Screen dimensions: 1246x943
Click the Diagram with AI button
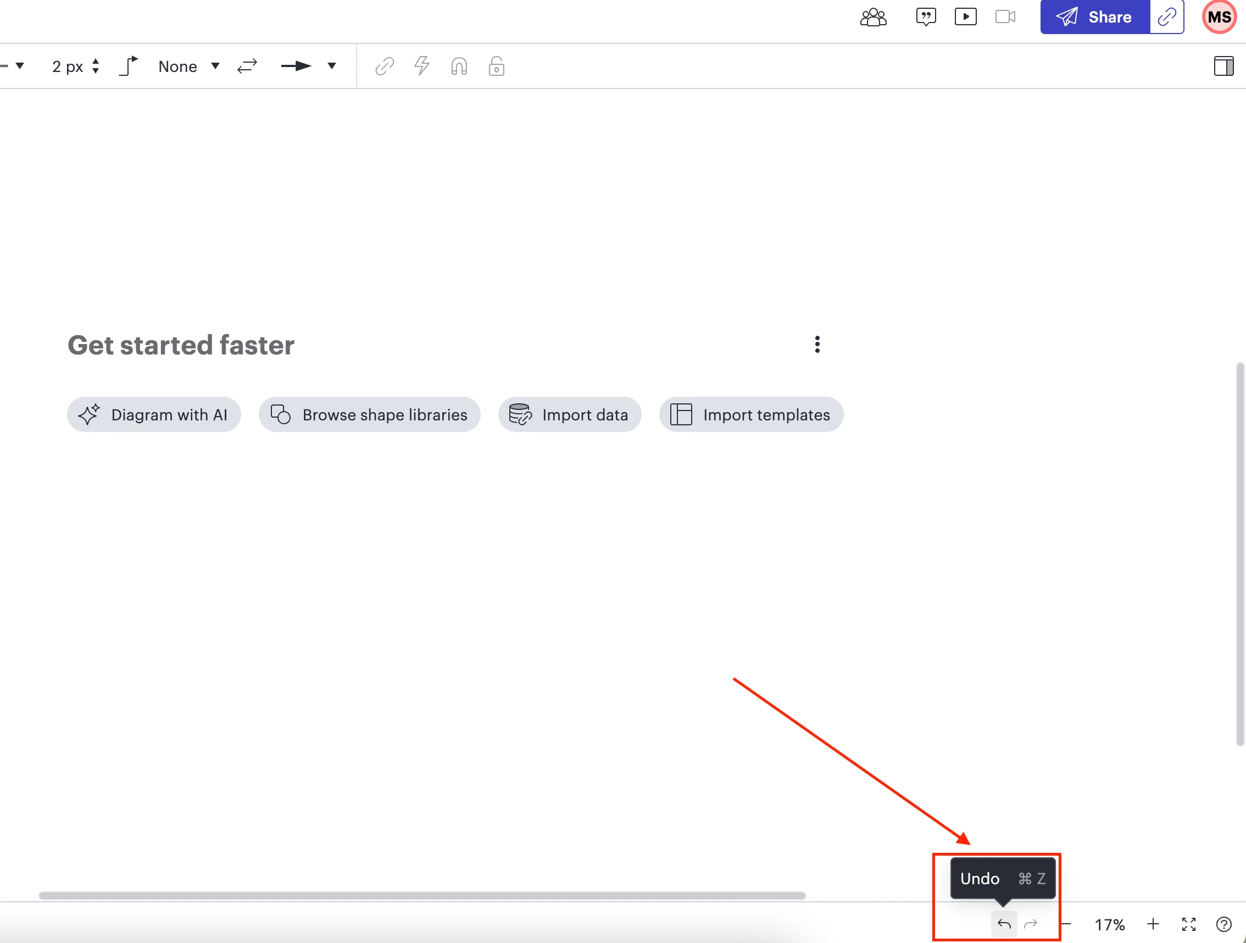click(x=154, y=414)
